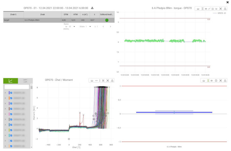Toggle the last visible curve checkbox
The height and width of the screenshot is (151, 231).
pyautogui.click(x=11, y=146)
